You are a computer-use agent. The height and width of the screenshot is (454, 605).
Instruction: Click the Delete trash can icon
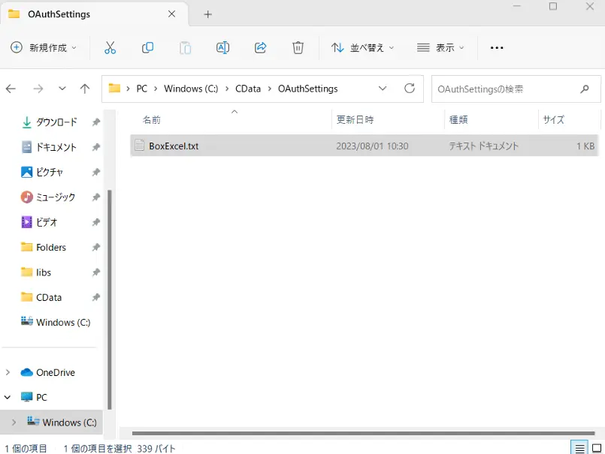298,48
